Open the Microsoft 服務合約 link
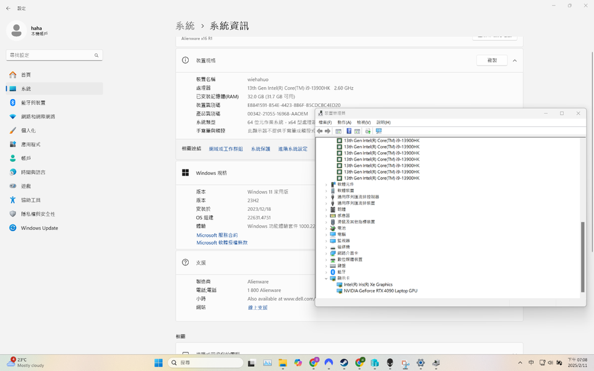Viewport: 594px width, 371px height. (217, 236)
